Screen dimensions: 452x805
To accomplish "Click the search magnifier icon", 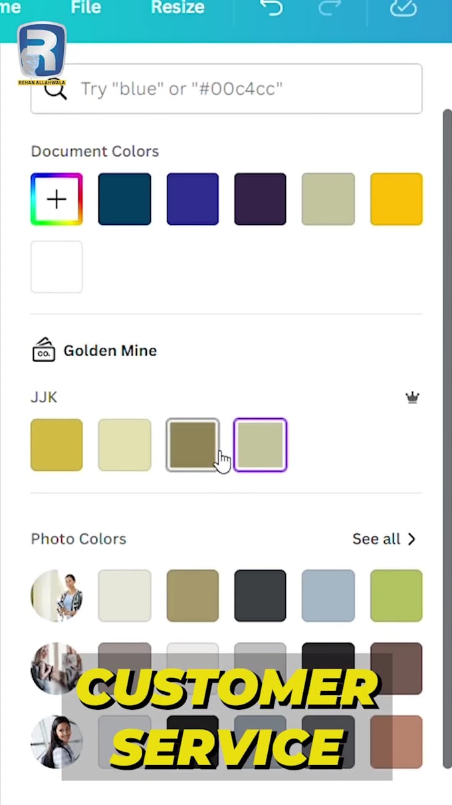I will point(55,89).
